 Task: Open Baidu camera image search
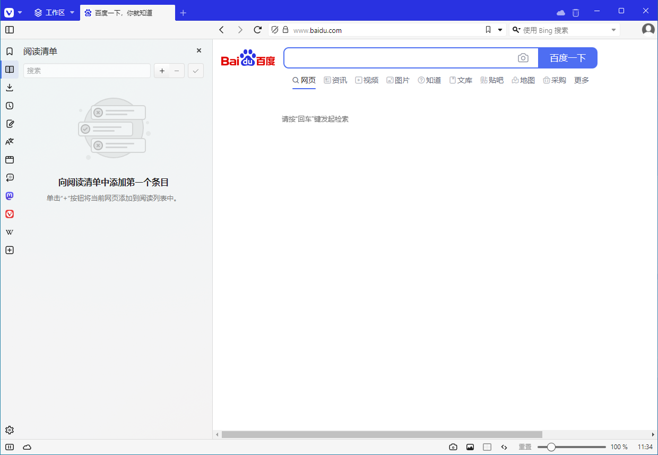click(523, 57)
